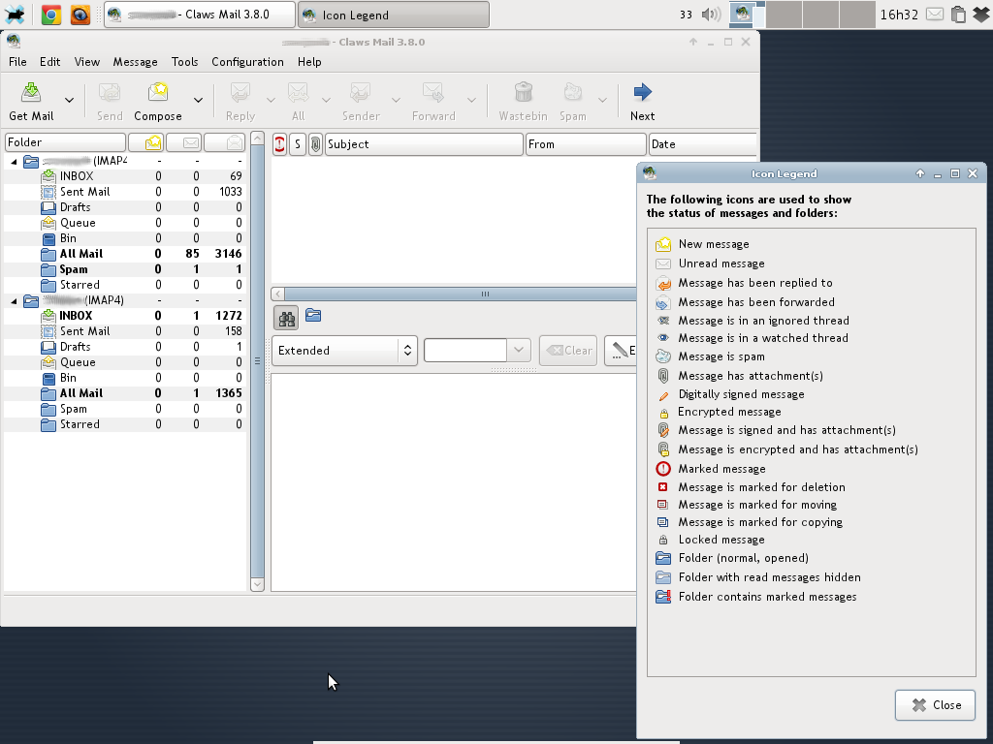Image resolution: width=993 pixels, height=744 pixels.
Task: Open the Forward dropdown arrow
Action: [x=471, y=100]
